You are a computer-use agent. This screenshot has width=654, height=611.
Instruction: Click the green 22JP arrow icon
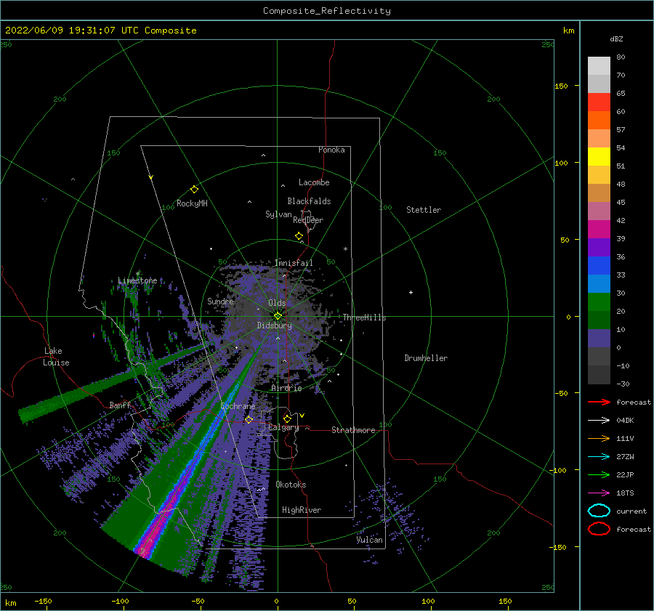coord(599,474)
